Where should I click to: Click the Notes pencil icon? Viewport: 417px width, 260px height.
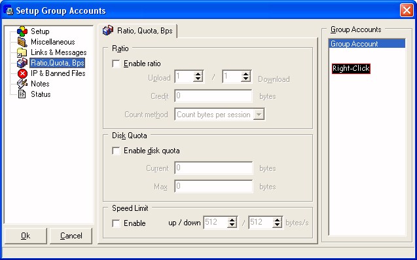tap(22, 84)
